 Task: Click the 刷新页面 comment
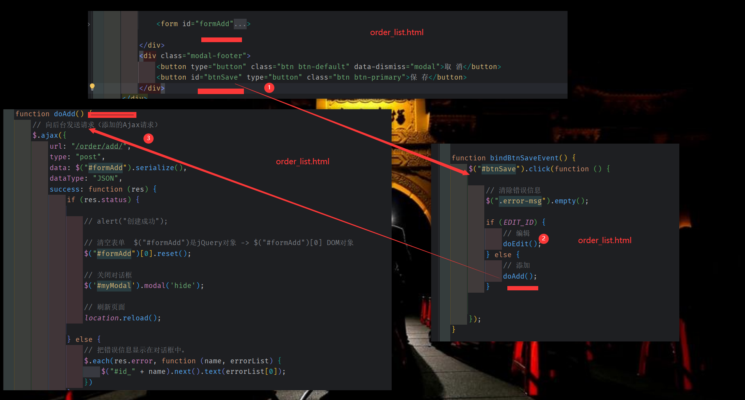105,307
